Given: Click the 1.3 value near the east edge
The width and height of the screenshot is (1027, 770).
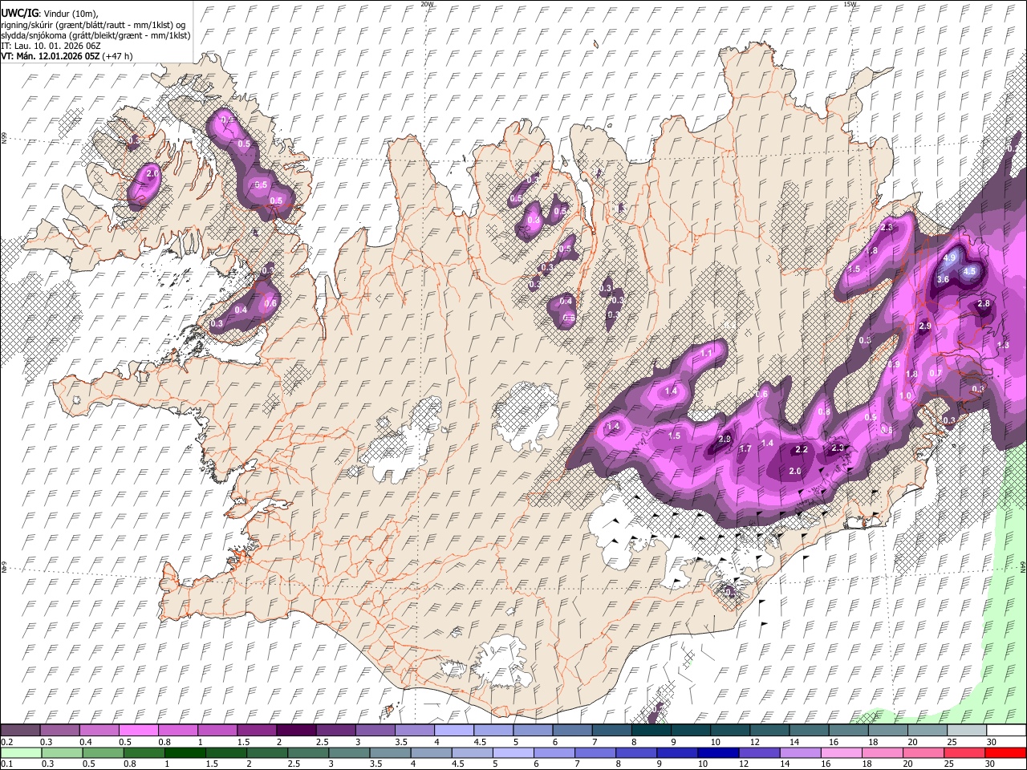Looking at the screenshot, I should 1003,345.
